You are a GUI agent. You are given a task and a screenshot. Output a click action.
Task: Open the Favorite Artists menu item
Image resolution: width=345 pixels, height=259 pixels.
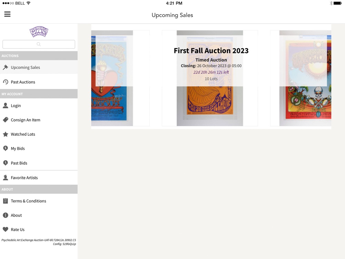pyautogui.click(x=39, y=178)
